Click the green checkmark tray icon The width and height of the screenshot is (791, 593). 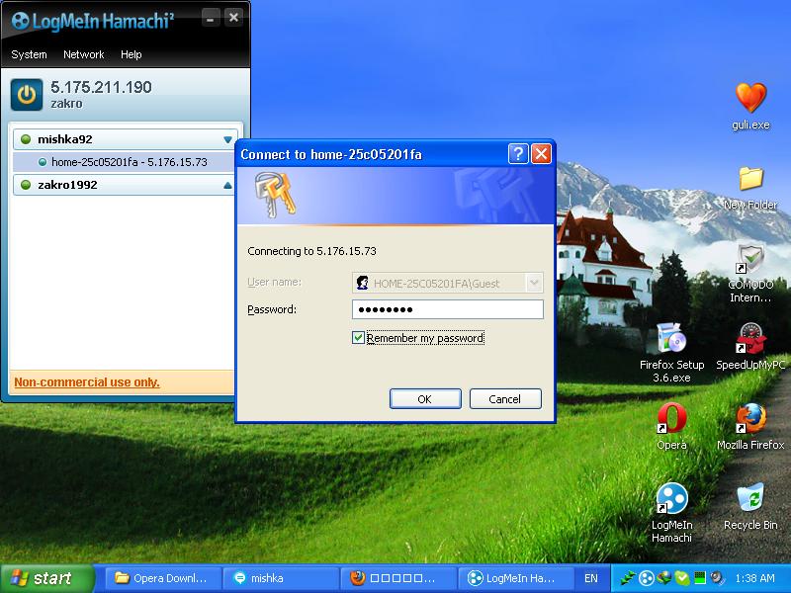point(682,578)
